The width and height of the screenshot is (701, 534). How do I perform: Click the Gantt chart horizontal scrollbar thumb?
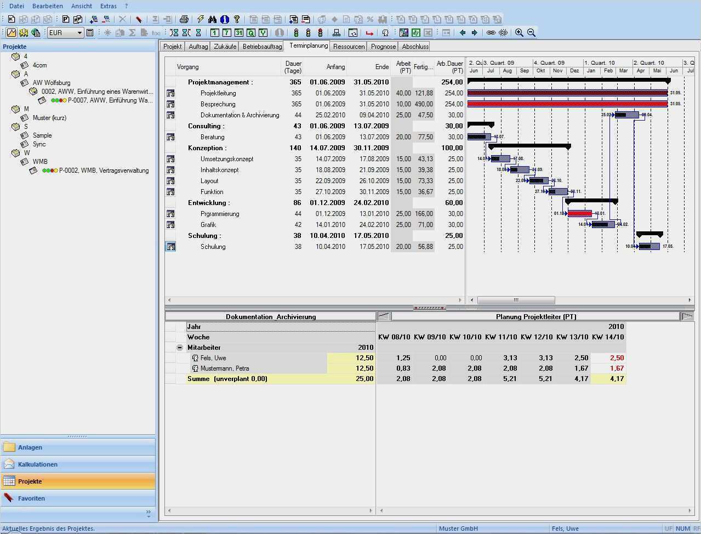click(x=516, y=300)
